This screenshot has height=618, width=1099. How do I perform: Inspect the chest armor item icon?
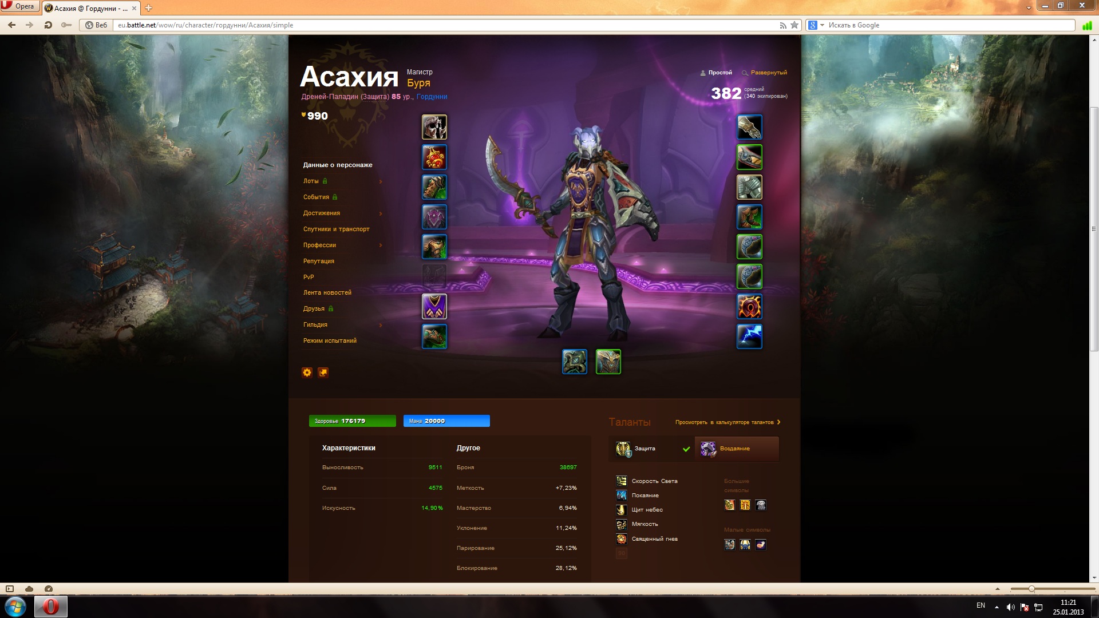(x=434, y=247)
